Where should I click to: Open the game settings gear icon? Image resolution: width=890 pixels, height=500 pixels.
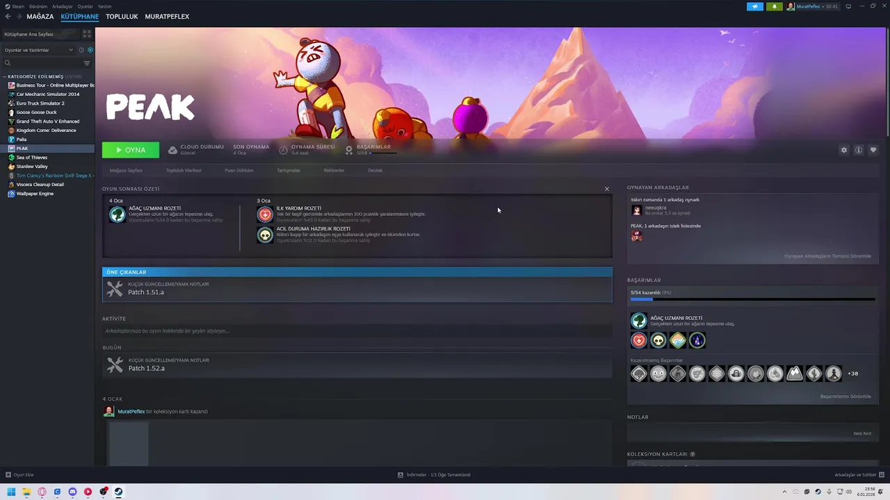pos(844,150)
